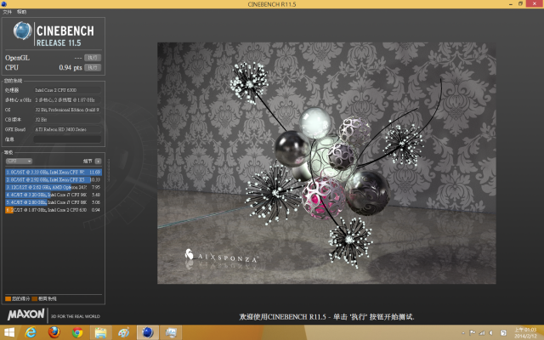Screen dimensions: 544x340
Task: Open File Explorer from taskbar
Action: [100, 332]
